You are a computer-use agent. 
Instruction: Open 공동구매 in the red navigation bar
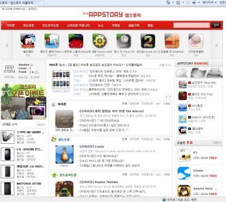click(133, 25)
